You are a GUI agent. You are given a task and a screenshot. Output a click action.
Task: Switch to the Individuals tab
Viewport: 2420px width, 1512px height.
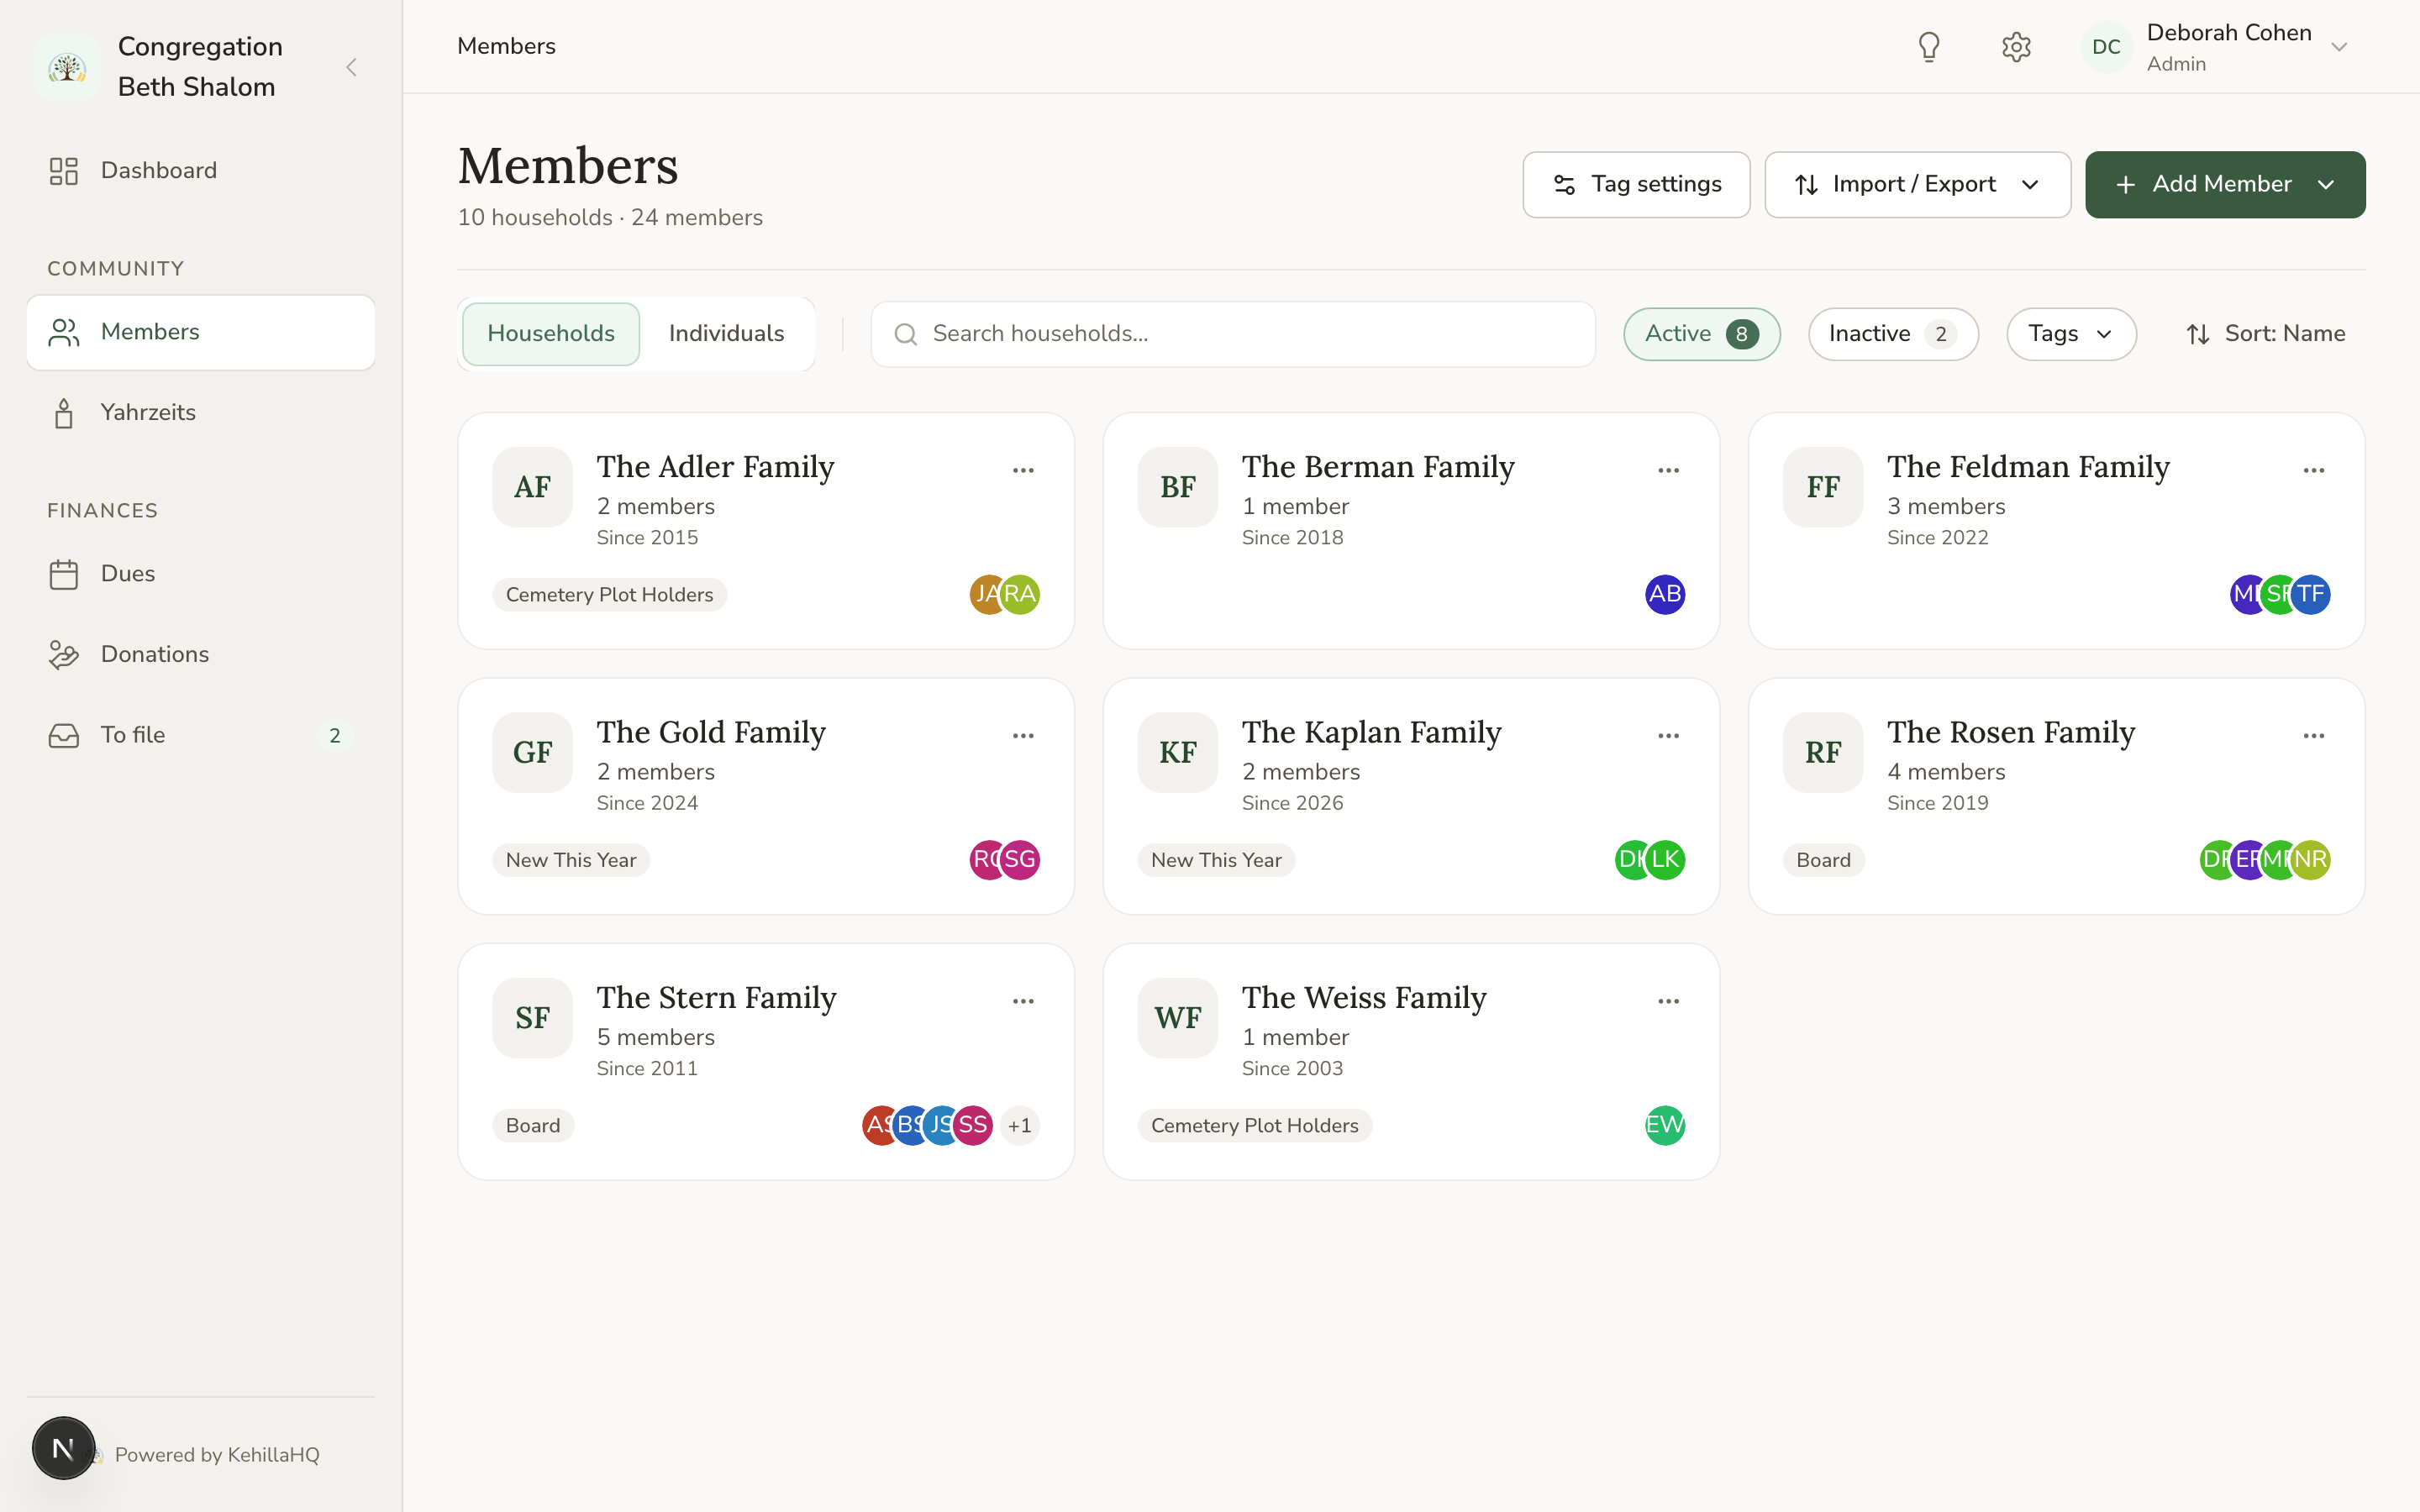click(x=726, y=334)
